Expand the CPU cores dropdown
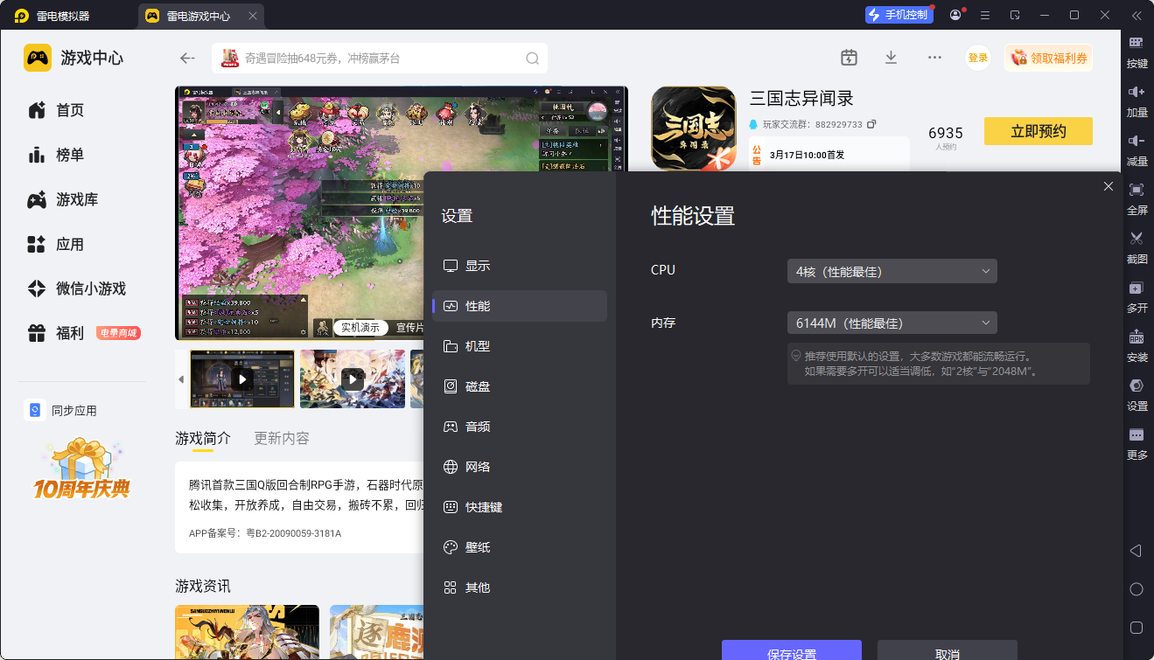The width and height of the screenshot is (1154, 660). [x=892, y=271]
